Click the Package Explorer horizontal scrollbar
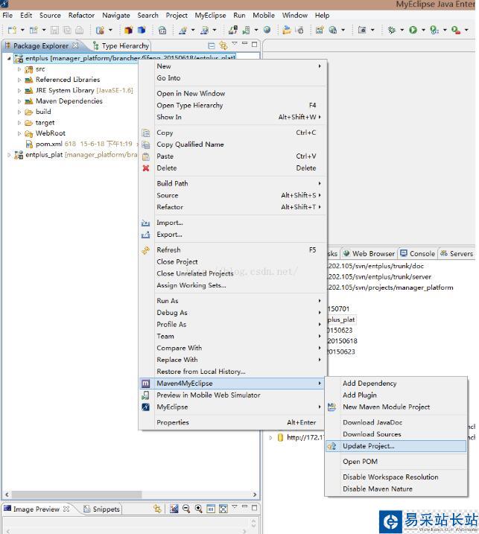 (77, 494)
